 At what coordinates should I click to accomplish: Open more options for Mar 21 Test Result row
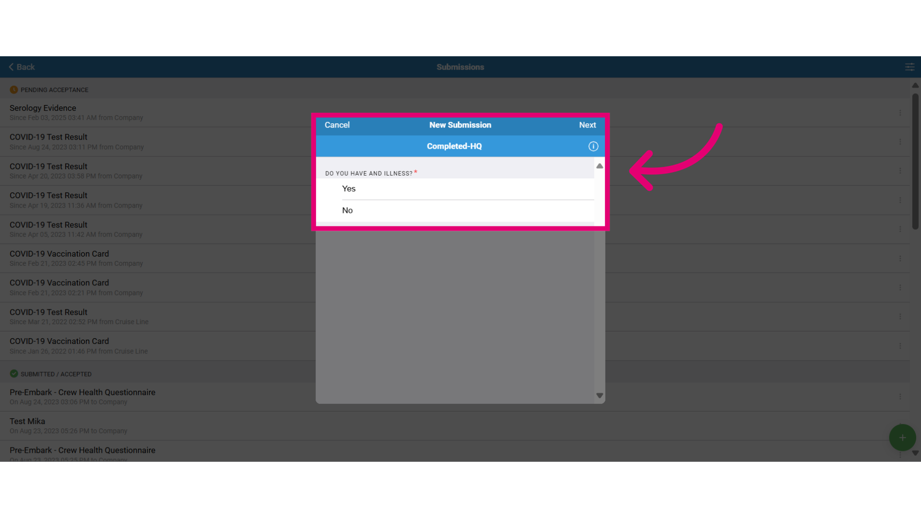[900, 317]
